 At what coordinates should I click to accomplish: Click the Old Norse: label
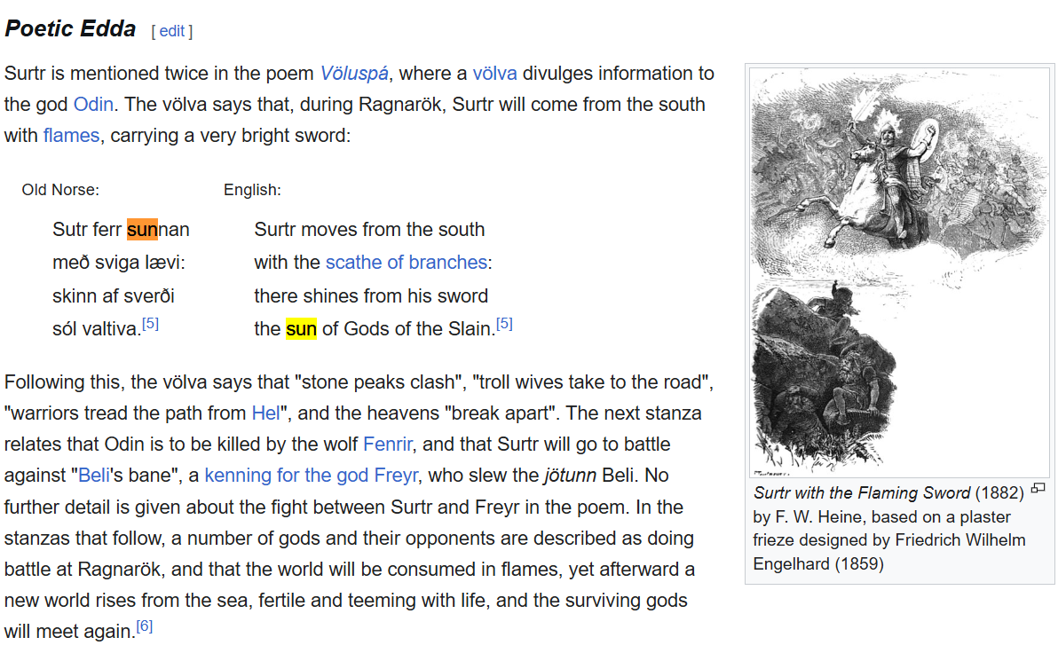pyautogui.click(x=60, y=190)
